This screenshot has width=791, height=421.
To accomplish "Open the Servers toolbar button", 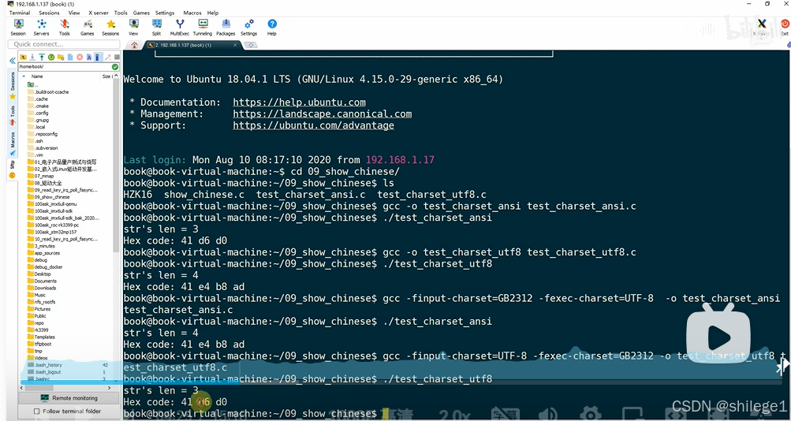I will point(41,28).
